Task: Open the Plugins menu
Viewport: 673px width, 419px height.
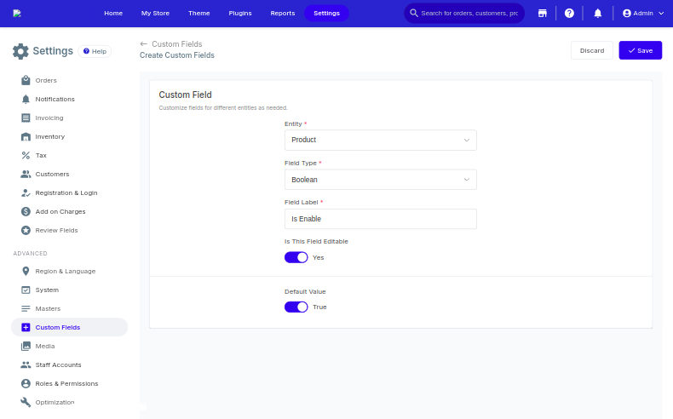Action: (240, 14)
